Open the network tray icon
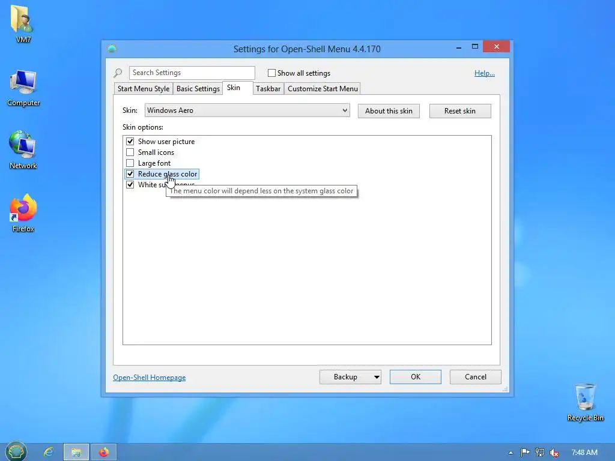This screenshot has width=615, height=461. click(540, 453)
